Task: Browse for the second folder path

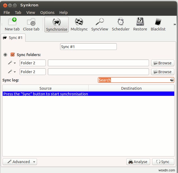Action: point(163,72)
